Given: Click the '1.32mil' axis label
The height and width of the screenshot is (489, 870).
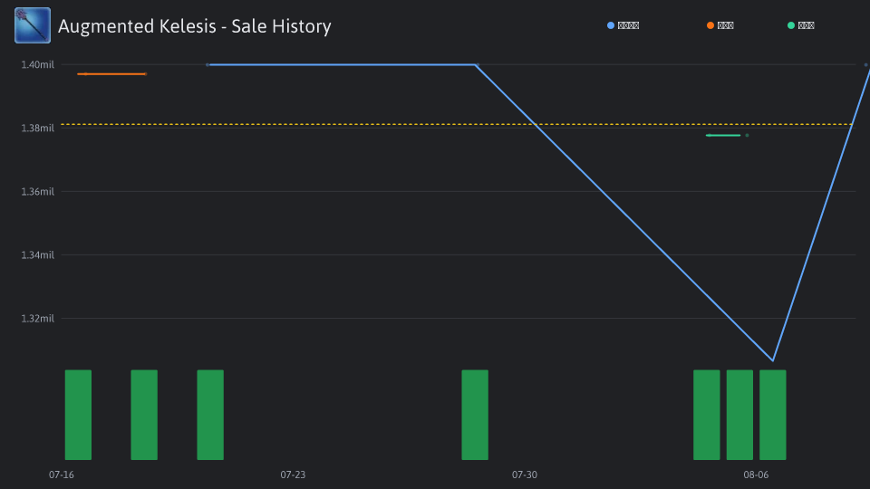Looking at the screenshot, I should 38,318.
